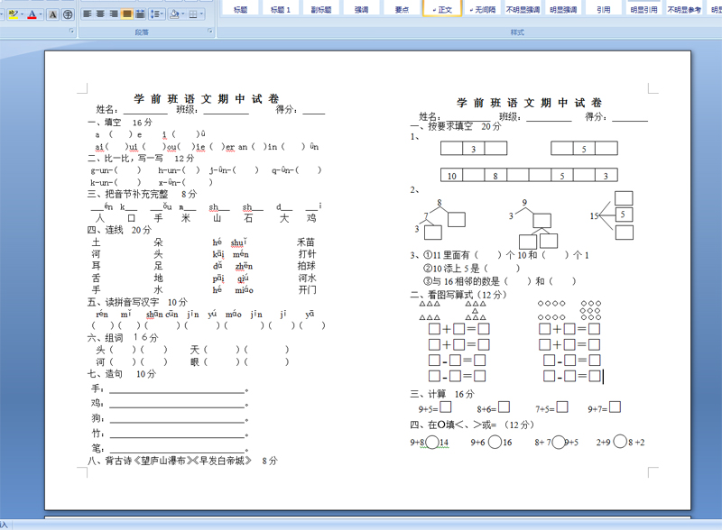Open the borders dropdown arrow
Screen dimensions: 722x530
coord(201,14)
